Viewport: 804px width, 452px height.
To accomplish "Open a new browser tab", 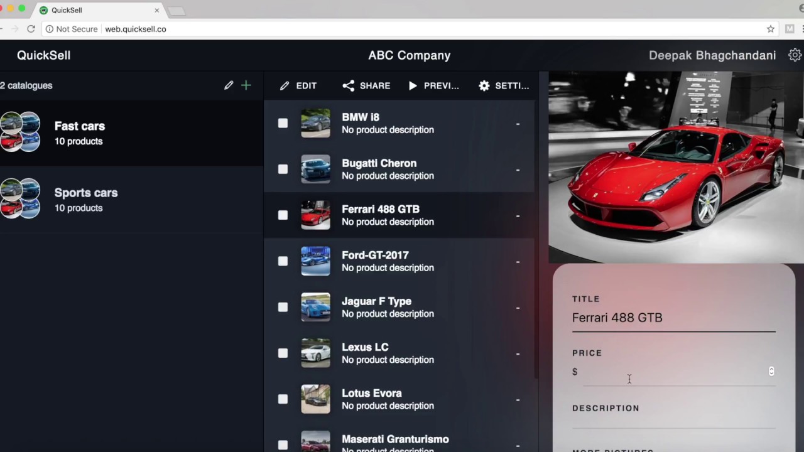I will 177,11.
